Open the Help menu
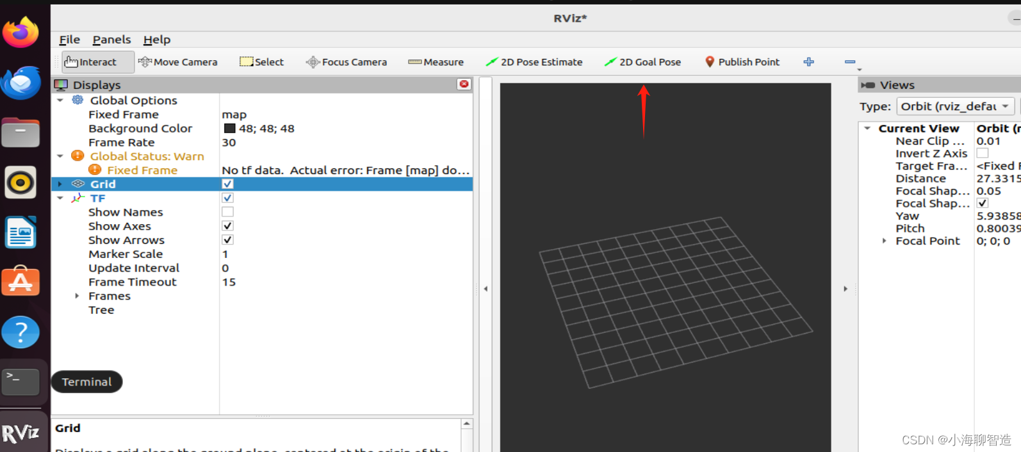This screenshot has width=1021, height=452. (x=157, y=40)
